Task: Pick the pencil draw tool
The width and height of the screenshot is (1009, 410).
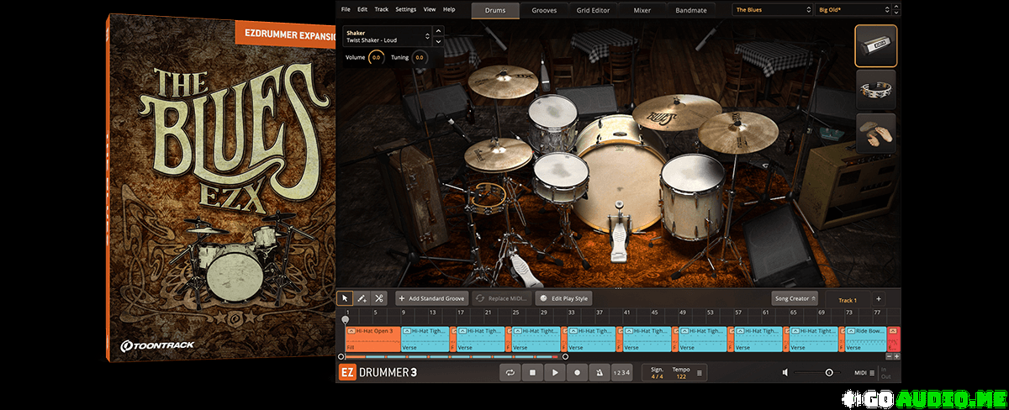Action: pos(362,298)
